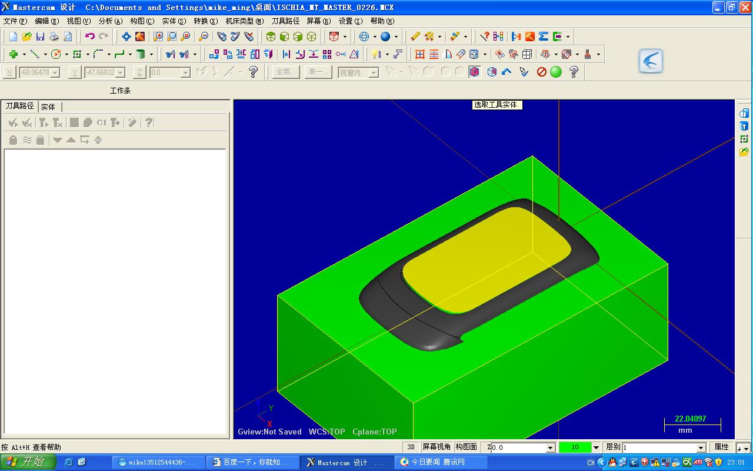This screenshot has width=753, height=471.
Task: Expand the X coordinate dropdown
Action: tap(55, 72)
